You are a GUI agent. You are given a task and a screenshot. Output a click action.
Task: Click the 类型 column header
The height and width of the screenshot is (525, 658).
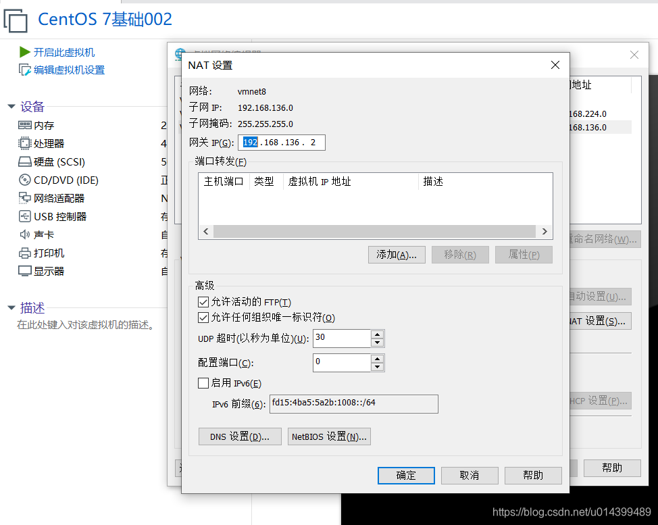click(266, 181)
